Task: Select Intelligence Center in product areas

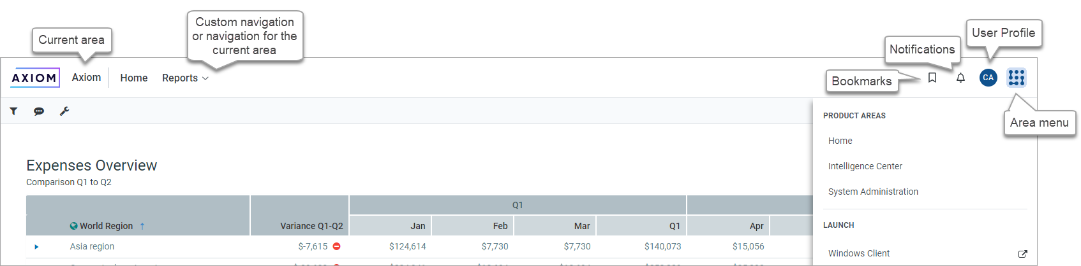Action: [865, 166]
